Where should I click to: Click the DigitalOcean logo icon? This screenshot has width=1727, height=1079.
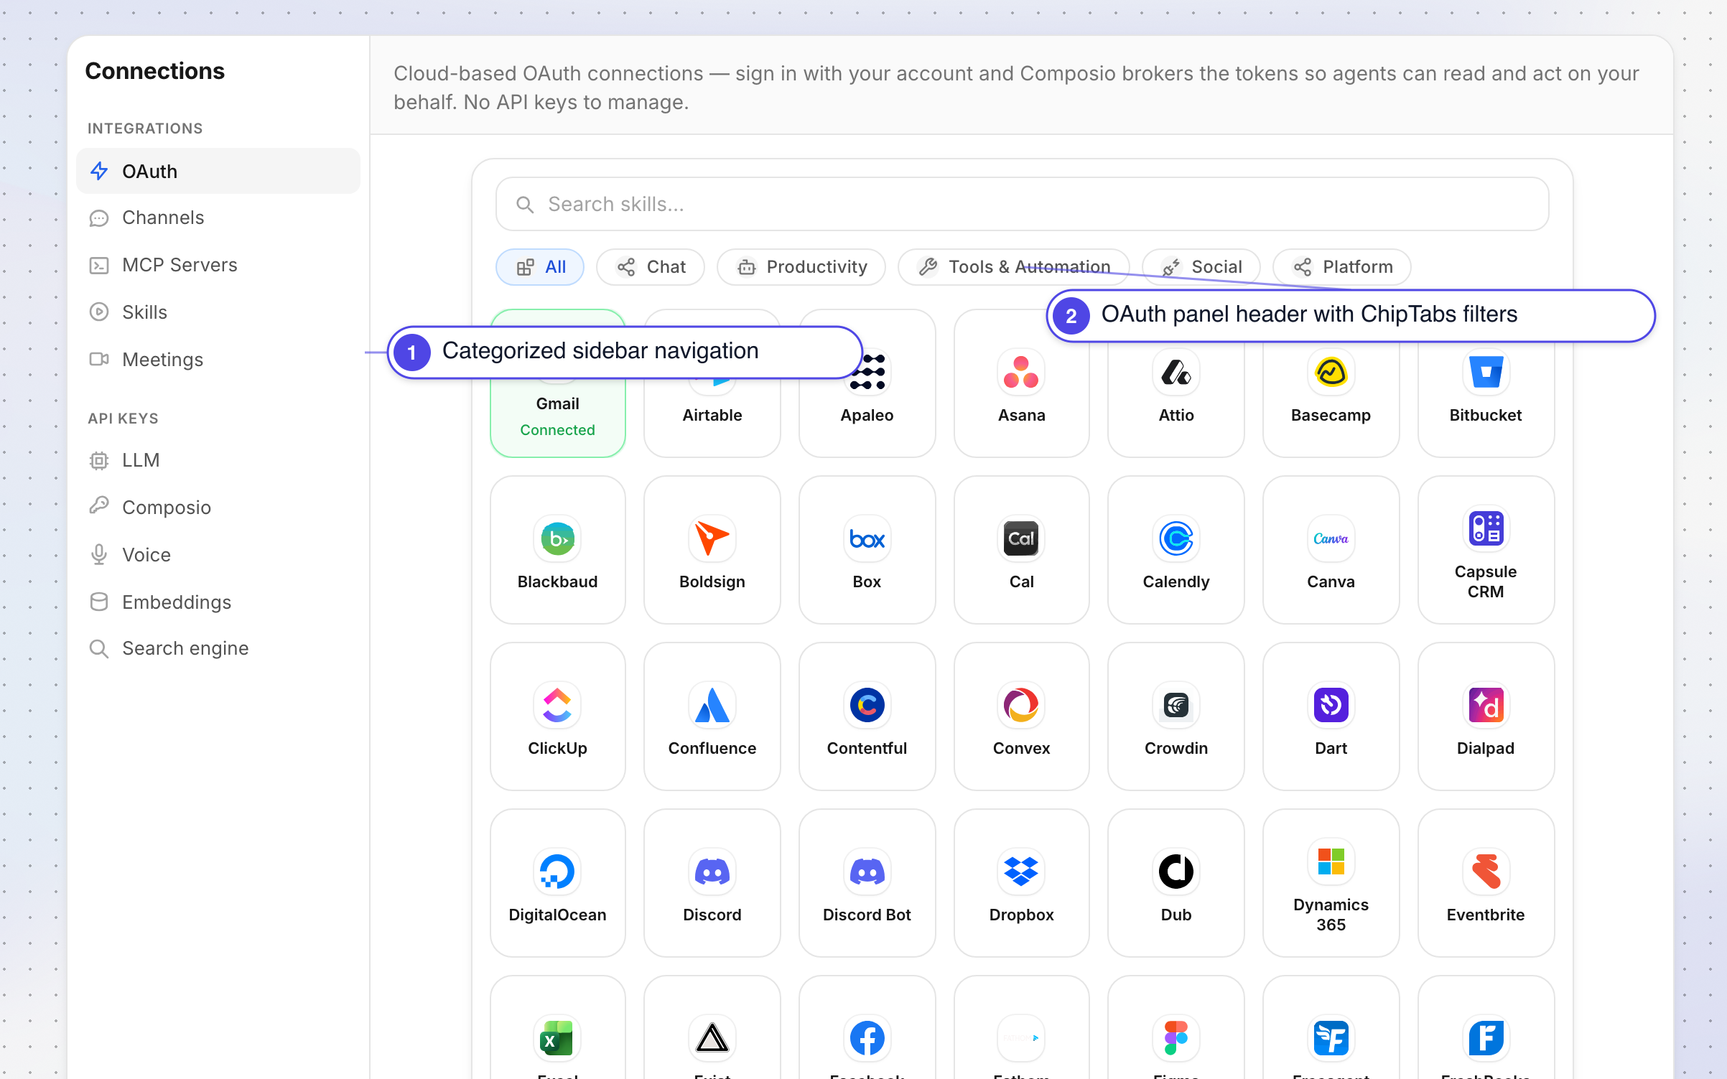[x=558, y=872]
